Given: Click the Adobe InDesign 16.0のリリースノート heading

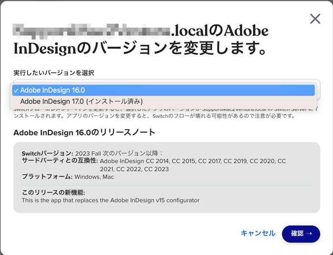Looking at the screenshot, I should [x=84, y=132].
